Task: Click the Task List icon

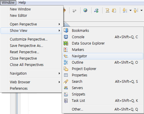Action: tap(66, 101)
